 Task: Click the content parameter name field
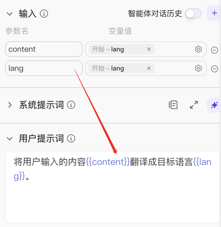[44, 49]
